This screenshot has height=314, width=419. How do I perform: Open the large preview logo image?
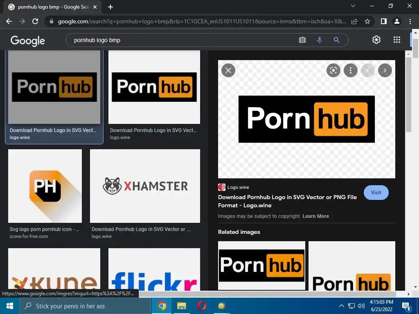point(306,119)
